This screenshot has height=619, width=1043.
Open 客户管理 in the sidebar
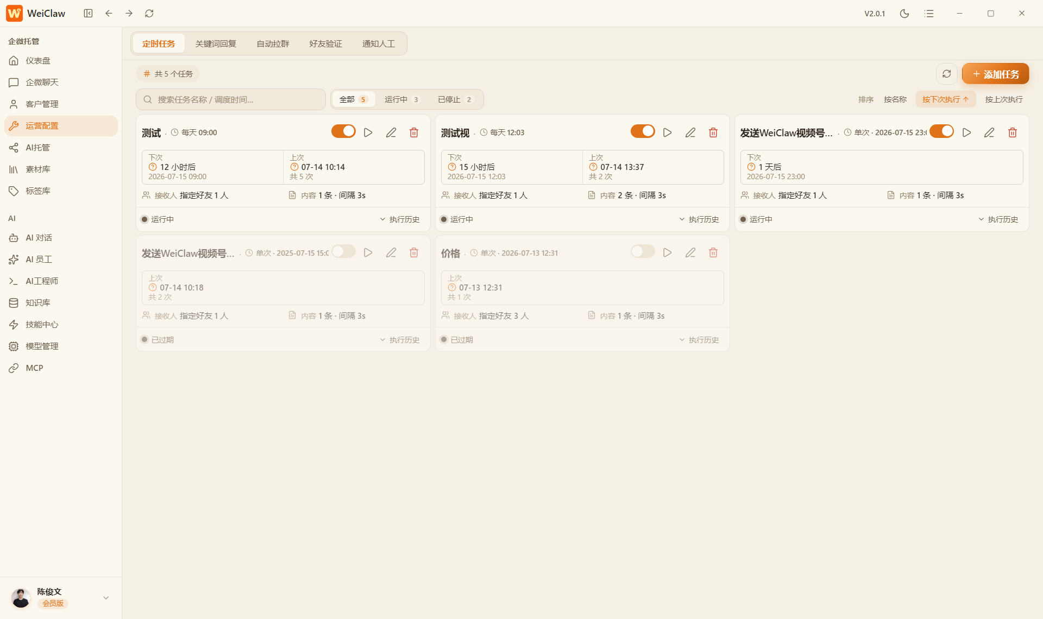pyautogui.click(x=61, y=104)
